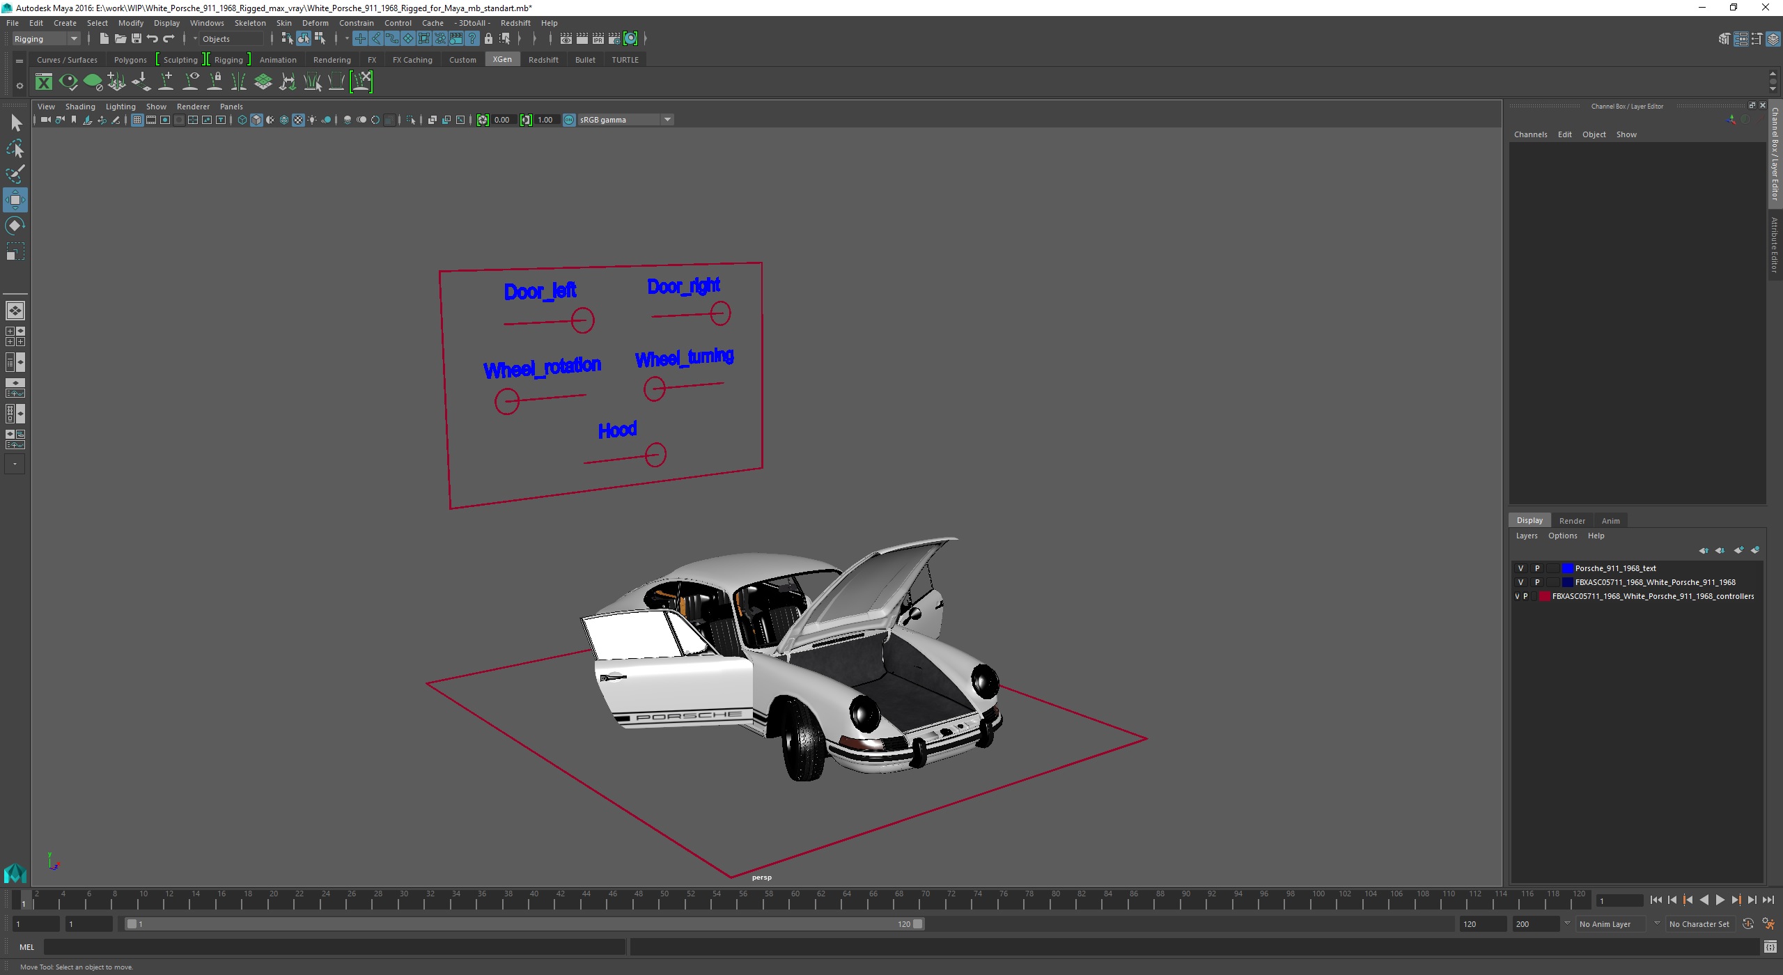The width and height of the screenshot is (1783, 975).
Task: Play the animation forward
Action: pos(1720,900)
